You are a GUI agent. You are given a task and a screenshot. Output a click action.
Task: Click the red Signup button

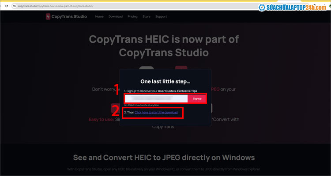[x=197, y=99]
